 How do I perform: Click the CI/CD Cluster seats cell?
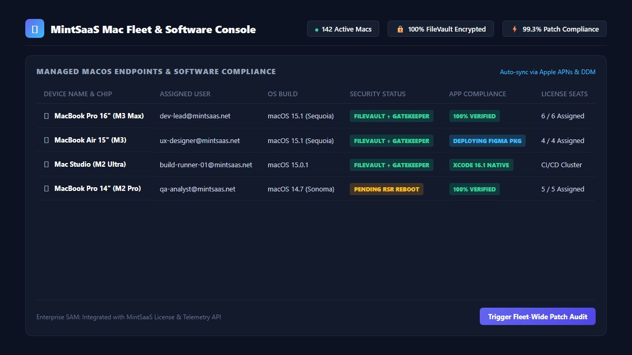pyautogui.click(x=561, y=165)
